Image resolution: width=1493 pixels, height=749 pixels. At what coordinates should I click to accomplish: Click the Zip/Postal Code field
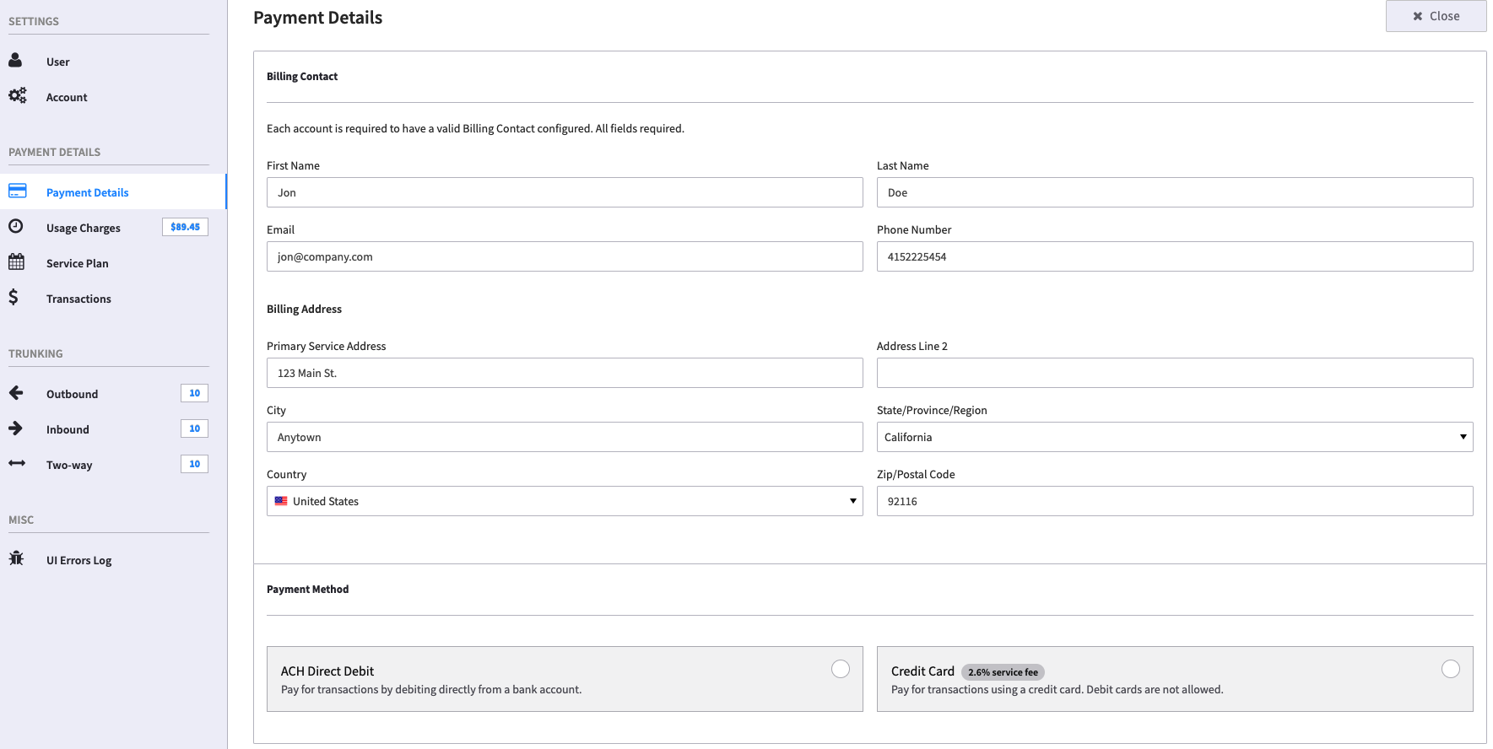pyautogui.click(x=1175, y=501)
